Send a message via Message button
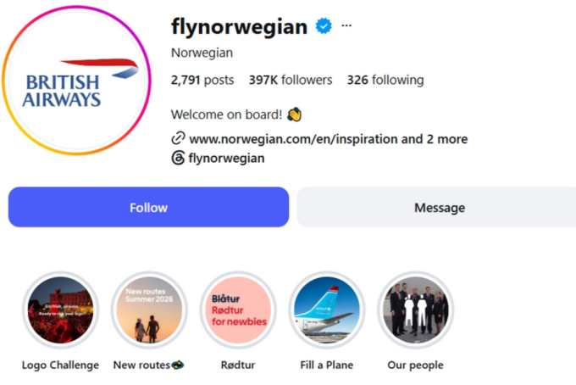The image size is (576, 385). point(436,207)
